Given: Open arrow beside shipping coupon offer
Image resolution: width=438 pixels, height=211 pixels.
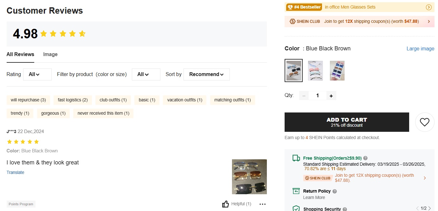Looking at the screenshot, I should (425, 178).
